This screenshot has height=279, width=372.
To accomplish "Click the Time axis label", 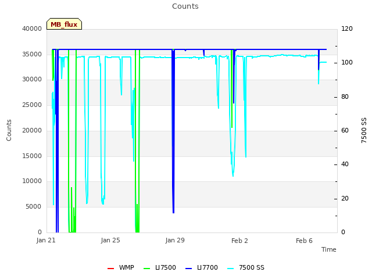I will (329, 249).
